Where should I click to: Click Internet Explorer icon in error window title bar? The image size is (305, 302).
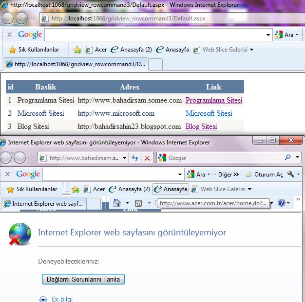pyautogui.click(x=3, y=142)
